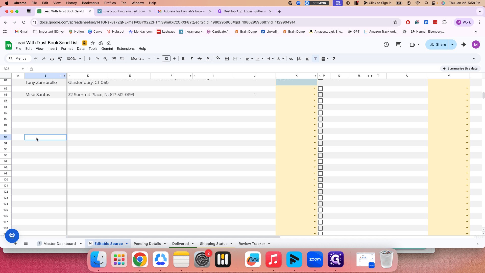This screenshot has height=273, width=485.
Task: Click the Share button
Action: 438,44
